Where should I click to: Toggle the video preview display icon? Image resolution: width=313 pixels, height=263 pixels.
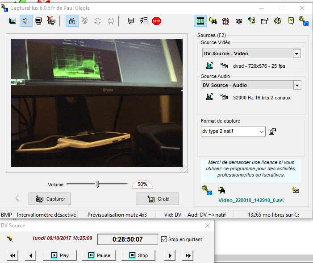13,21
